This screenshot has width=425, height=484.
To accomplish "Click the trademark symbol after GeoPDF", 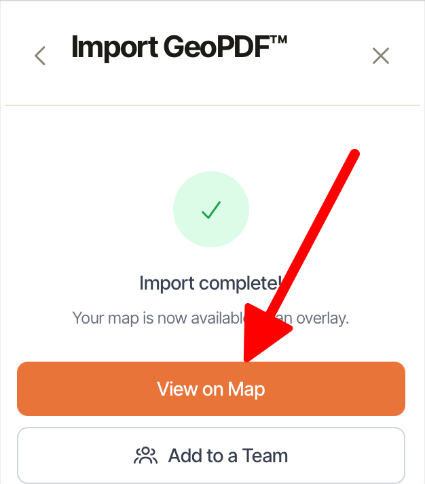I will point(279,39).
